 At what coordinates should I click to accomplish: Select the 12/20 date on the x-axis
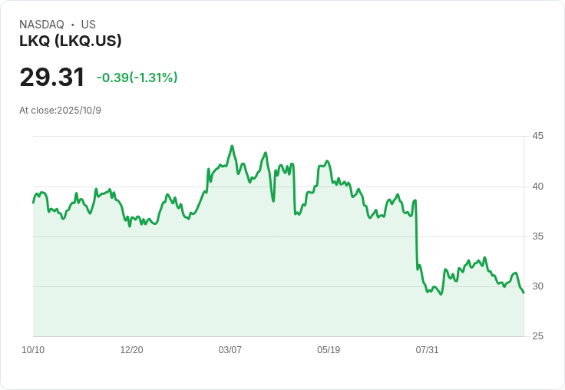[x=131, y=350]
